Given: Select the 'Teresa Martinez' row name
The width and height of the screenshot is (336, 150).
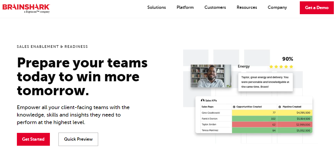Looking at the screenshot, I should [210, 130].
